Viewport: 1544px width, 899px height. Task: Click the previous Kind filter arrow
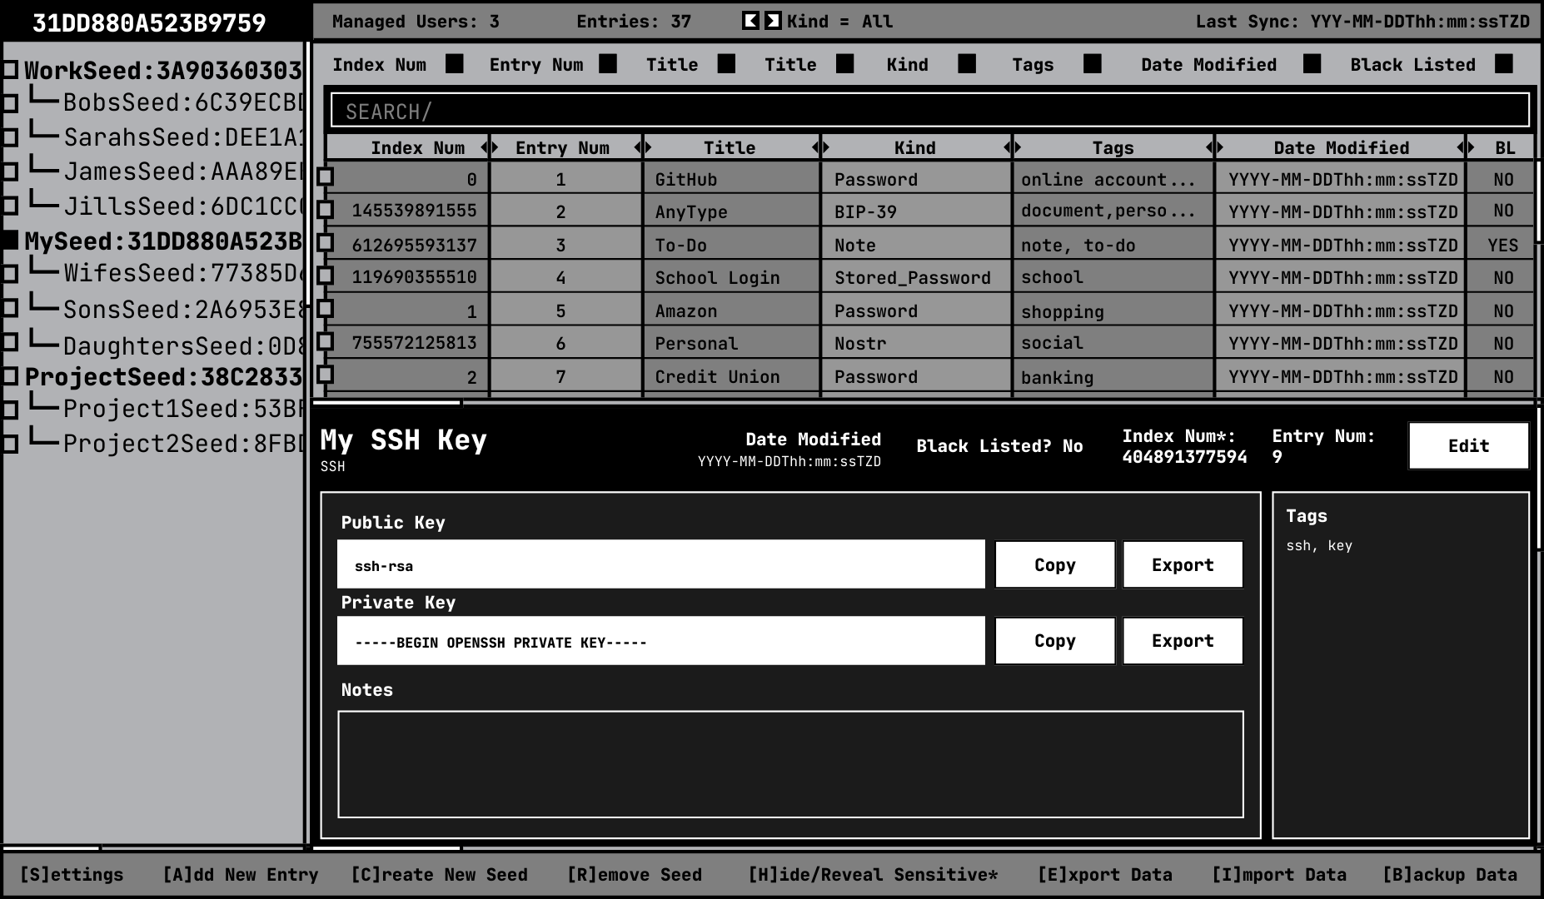[750, 21]
